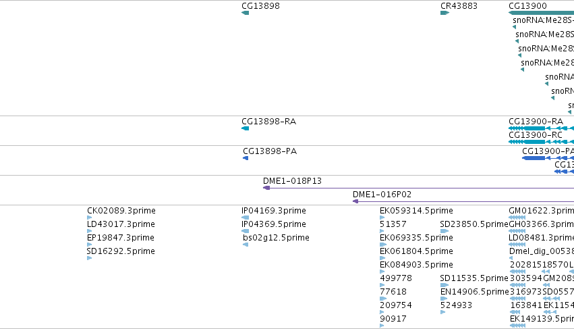Select the bs02g12.5prime EST glyph
The height and width of the screenshot is (329, 574).
(x=246, y=245)
